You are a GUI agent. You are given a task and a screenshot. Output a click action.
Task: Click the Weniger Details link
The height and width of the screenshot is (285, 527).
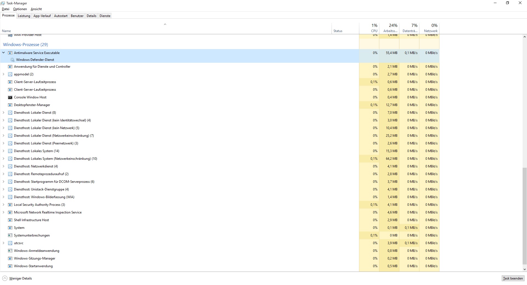pos(21,278)
